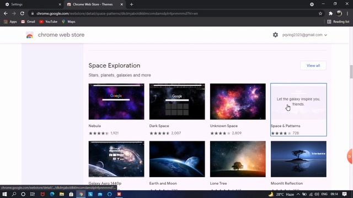Open Chrome's three-dot menu
Screen dimensions: 353x198
(x=347, y=13)
